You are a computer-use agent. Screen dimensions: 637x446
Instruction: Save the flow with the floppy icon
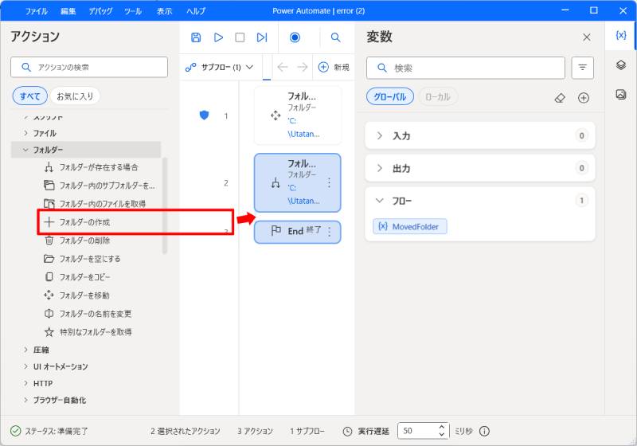196,37
